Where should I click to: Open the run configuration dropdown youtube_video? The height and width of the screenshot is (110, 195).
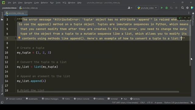147,8
